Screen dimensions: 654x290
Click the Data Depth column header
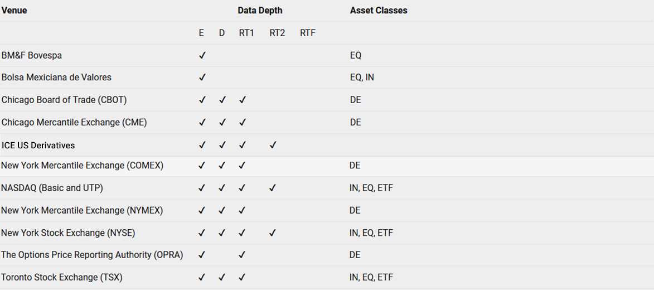click(260, 11)
